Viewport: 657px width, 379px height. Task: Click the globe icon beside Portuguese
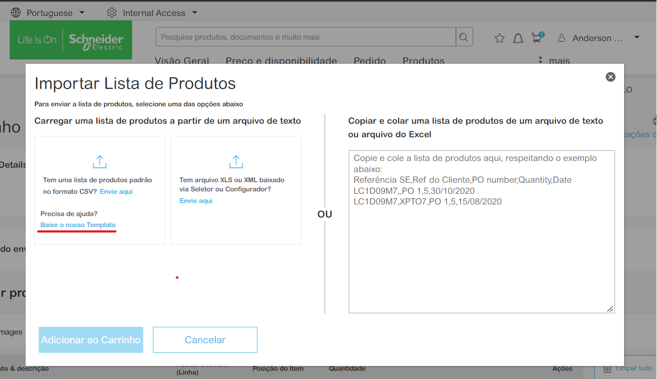pos(15,13)
